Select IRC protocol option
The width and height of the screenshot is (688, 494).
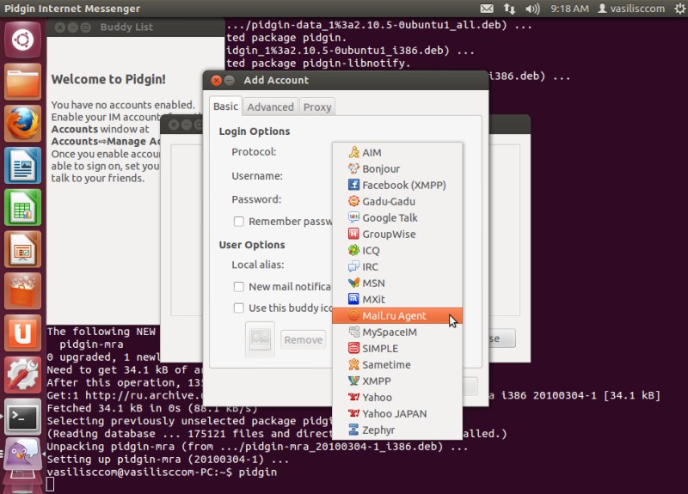[x=397, y=266]
